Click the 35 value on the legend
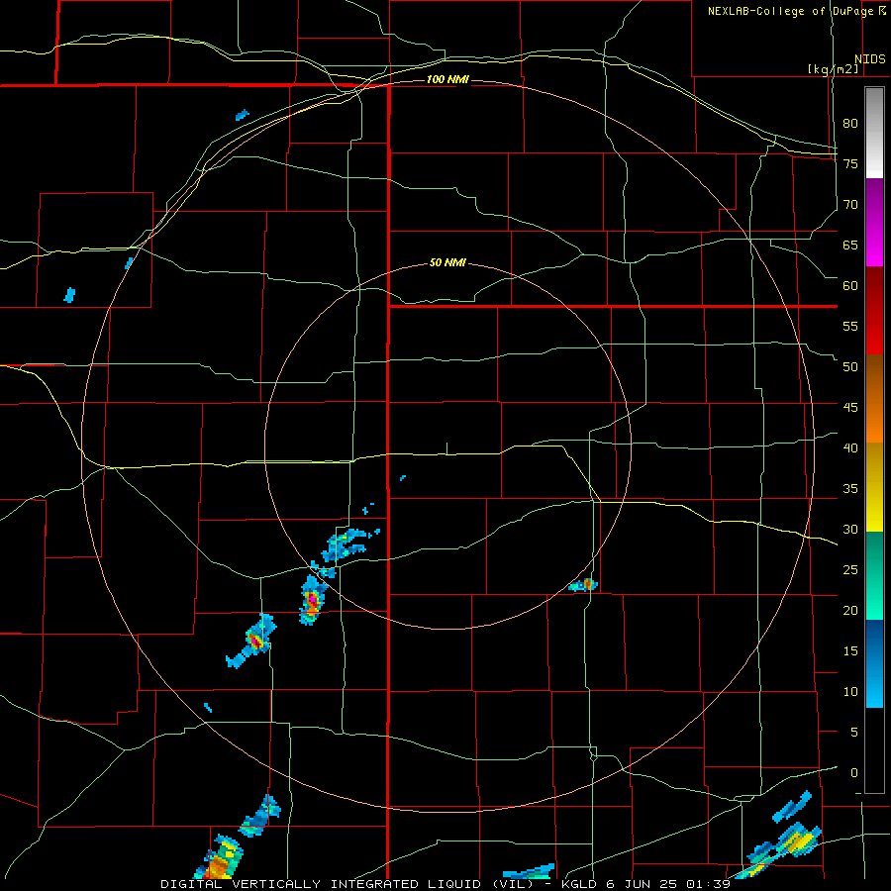The height and width of the screenshot is (891, 891). pyautogui.click(x=850, y=489)
